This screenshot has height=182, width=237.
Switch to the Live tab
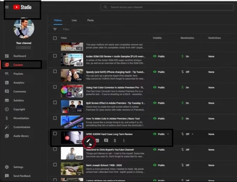tap(74, 20)
